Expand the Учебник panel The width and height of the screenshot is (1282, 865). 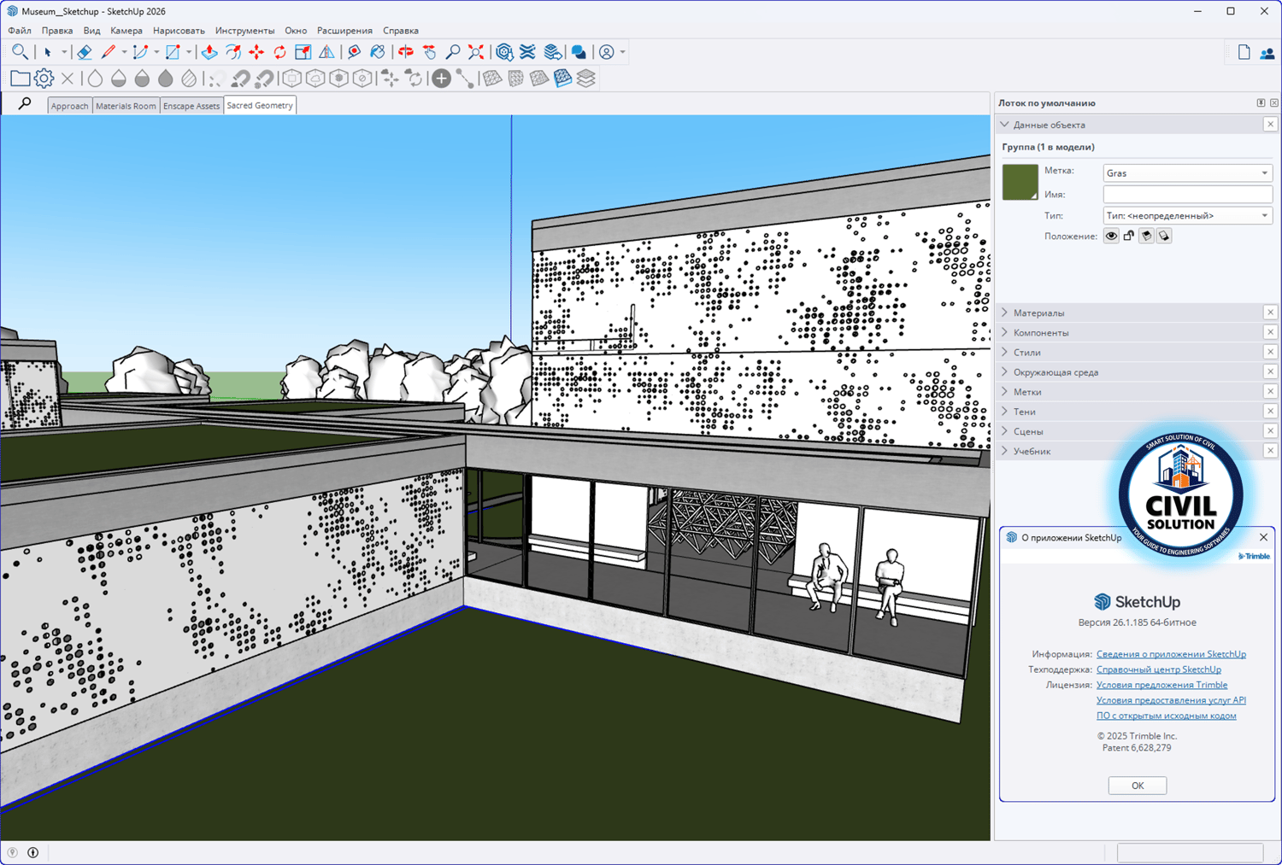coord(1005,451)
